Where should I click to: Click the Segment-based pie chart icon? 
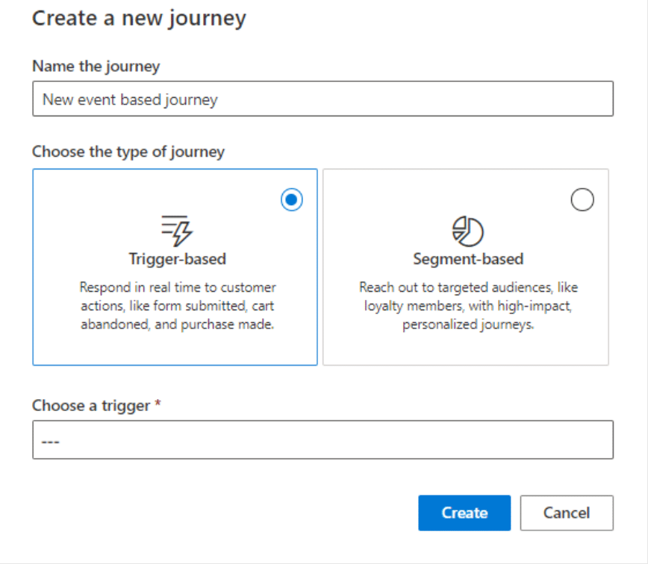pos(467,231)
